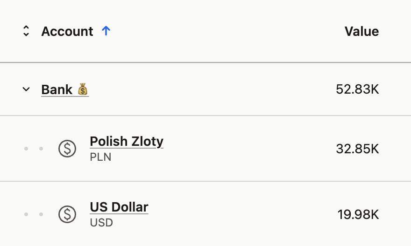
Task: Click the second dot before Polish Zloty icon
Action: 41,149
